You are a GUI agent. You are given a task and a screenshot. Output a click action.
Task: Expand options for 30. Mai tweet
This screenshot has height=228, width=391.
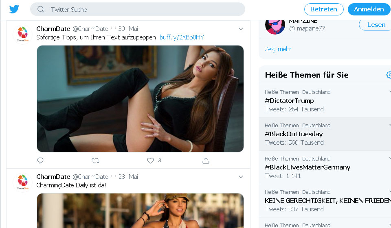[x=241, y=29]
